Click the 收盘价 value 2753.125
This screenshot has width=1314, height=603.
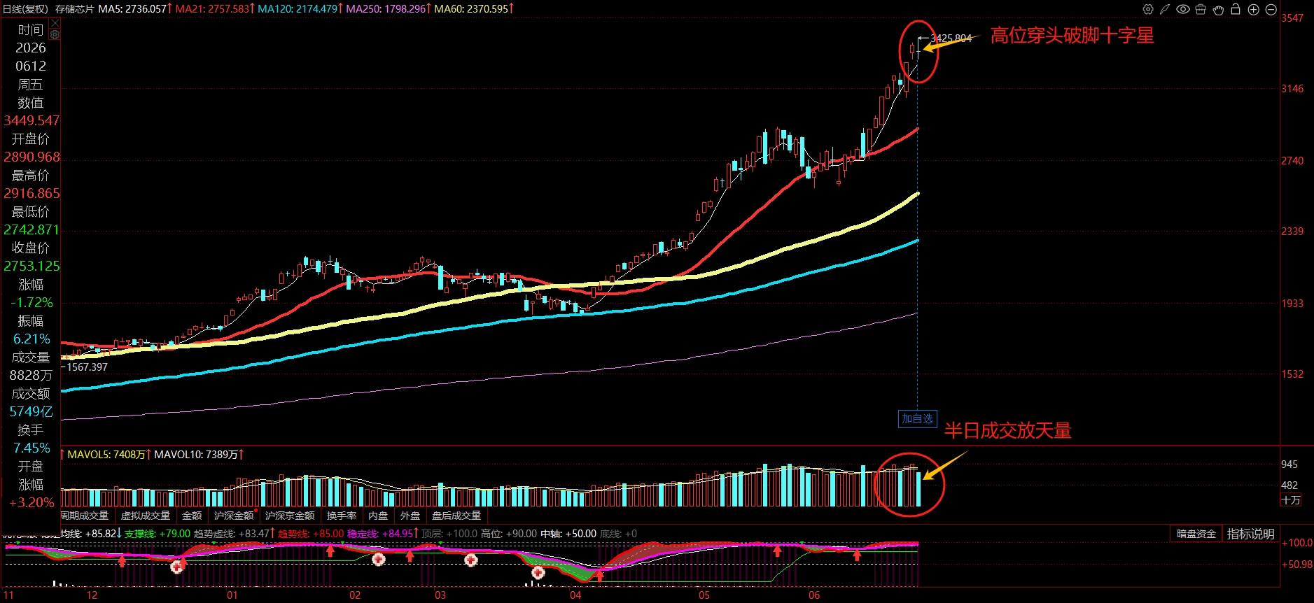tap(32, 266)
